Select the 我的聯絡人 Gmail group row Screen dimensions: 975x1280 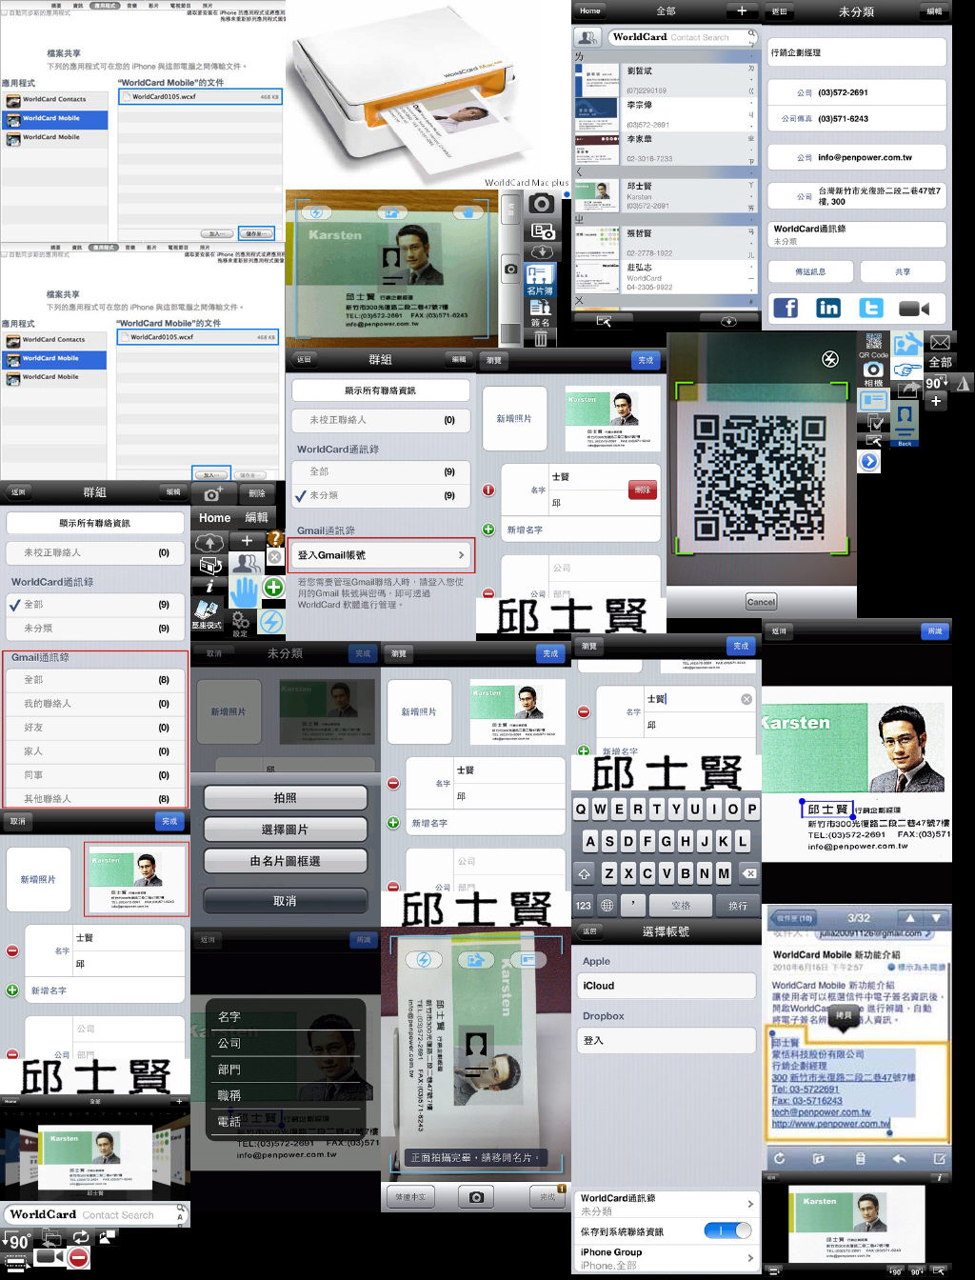(x=95, y=704)
